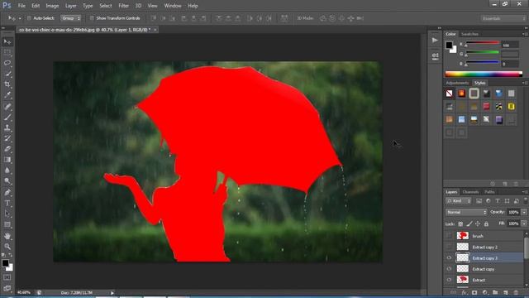Toggle lock image pixels brush icon
529x298 pixels.
point(469,223)
